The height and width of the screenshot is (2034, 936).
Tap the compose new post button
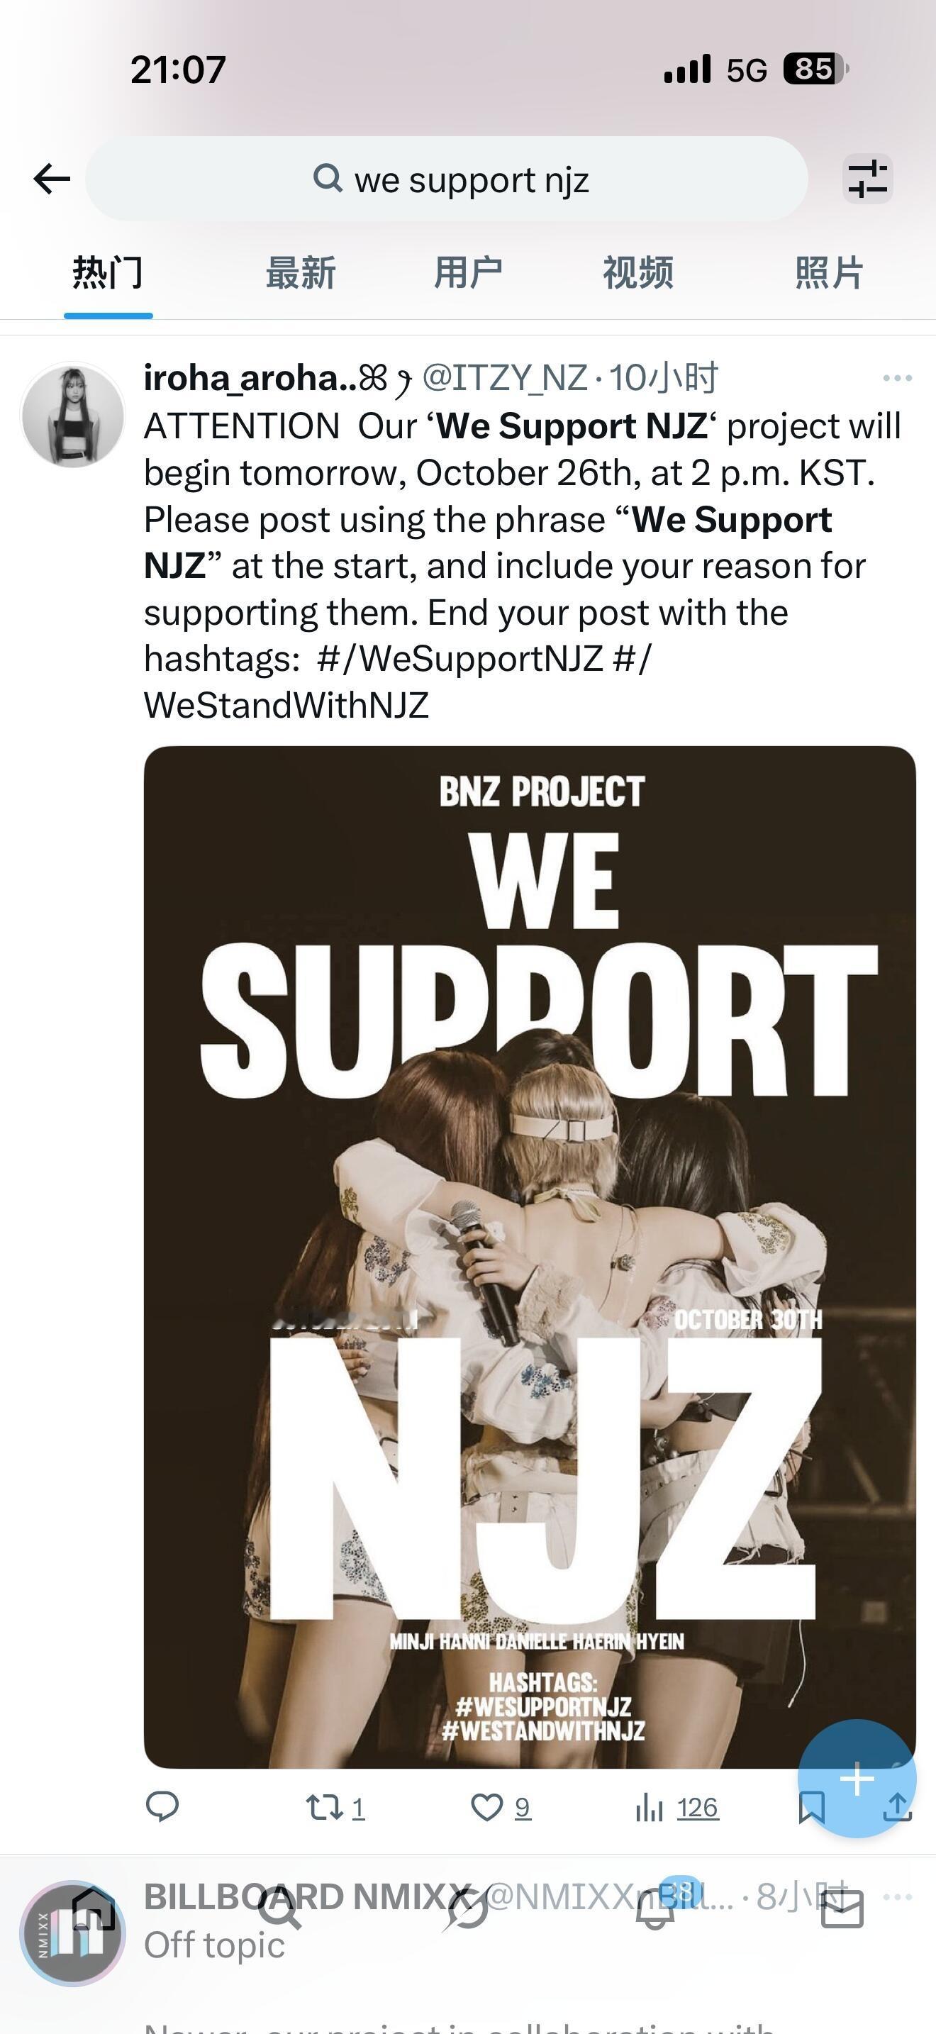point(857,1778)
